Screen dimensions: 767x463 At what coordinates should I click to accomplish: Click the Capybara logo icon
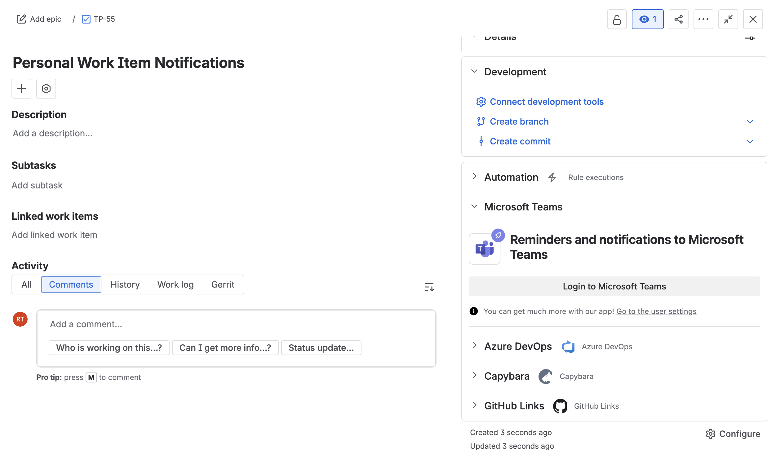tap(545, 377)
